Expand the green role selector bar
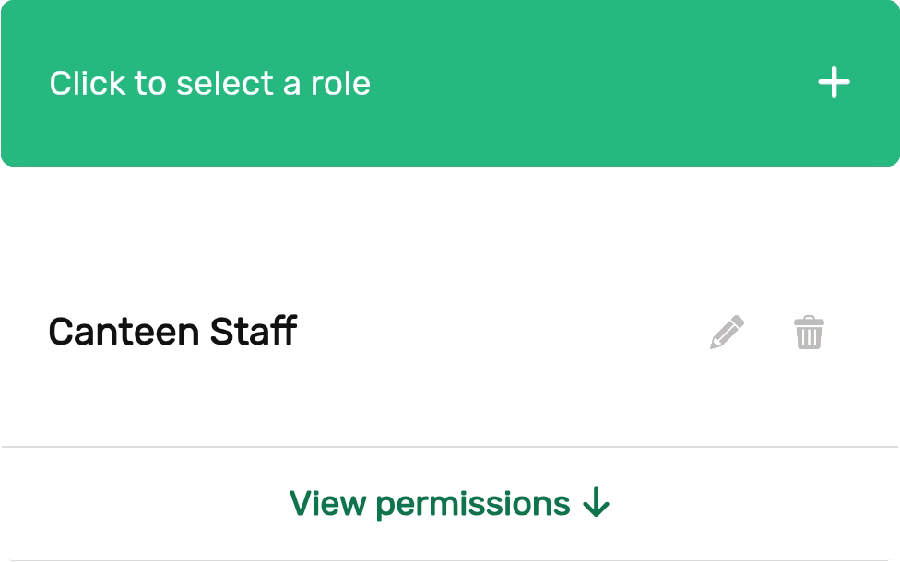Image resolution: width=900 pixels, height=562 pixels. [449, 84]
